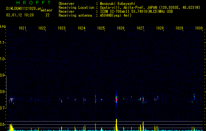Click antenna value A504HB(yagi 4el)
Screen dimensions: 206x131
pos(116,15)
